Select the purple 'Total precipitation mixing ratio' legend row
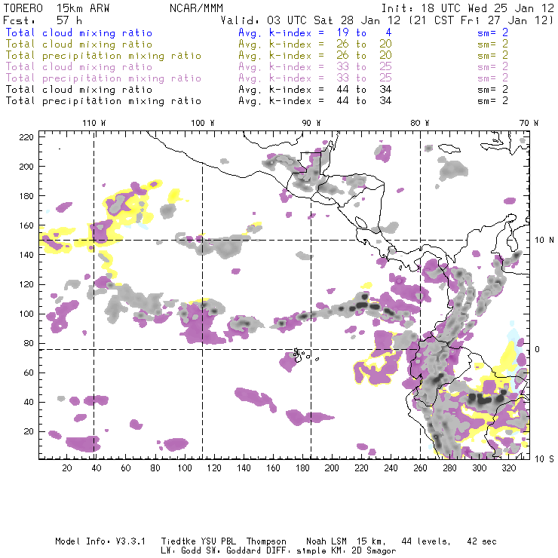Image resolution: width=558 pixels, height=558 pixels. 103,78
